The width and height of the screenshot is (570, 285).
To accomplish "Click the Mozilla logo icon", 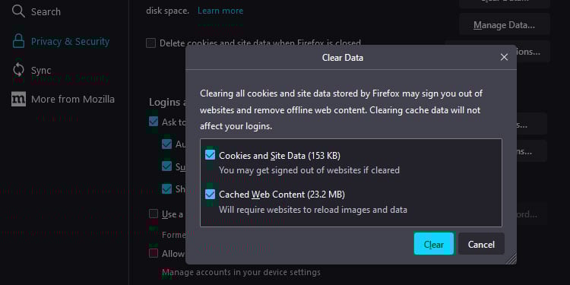I will (18, 99).
